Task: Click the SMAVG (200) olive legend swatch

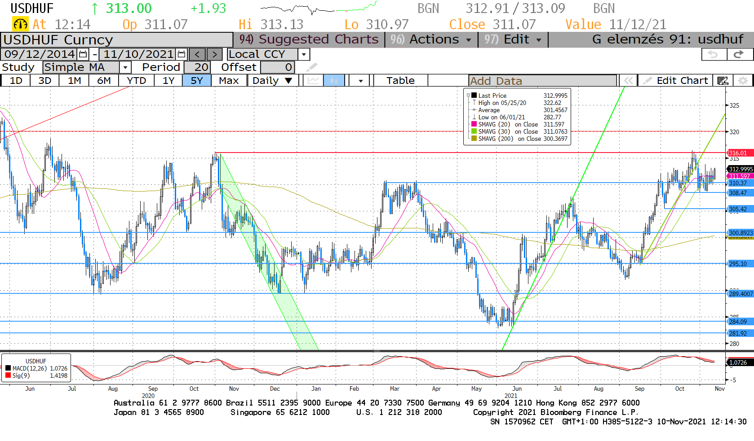Action: click(x=474, y=138)
